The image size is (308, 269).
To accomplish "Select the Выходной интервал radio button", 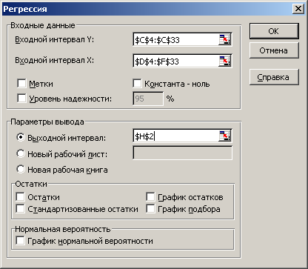I will click(21, 137).
